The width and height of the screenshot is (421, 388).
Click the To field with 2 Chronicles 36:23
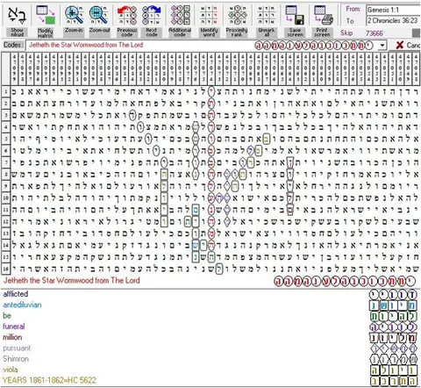(393, 20)
